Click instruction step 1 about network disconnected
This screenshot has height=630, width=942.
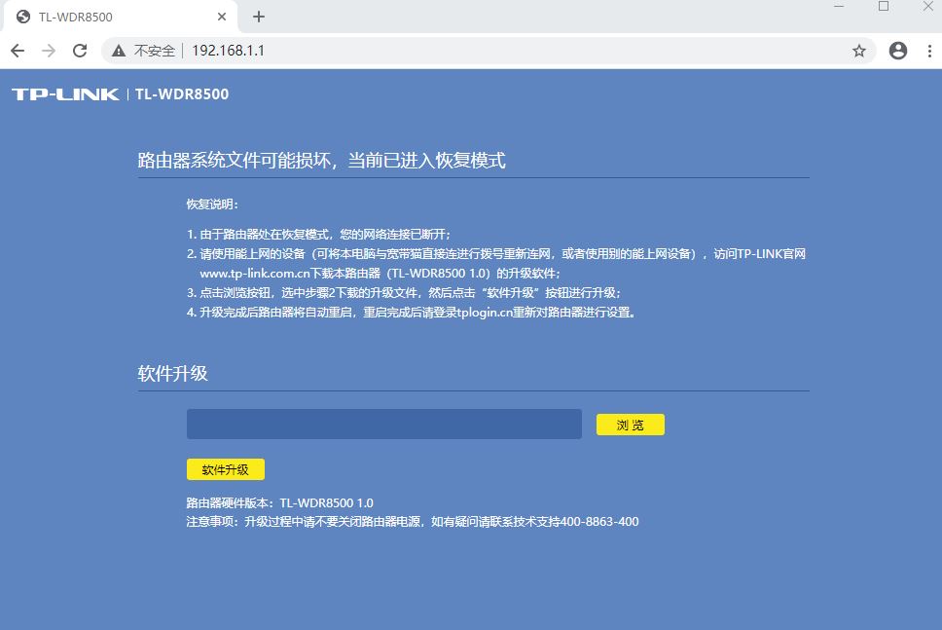[x=318, y=235]
